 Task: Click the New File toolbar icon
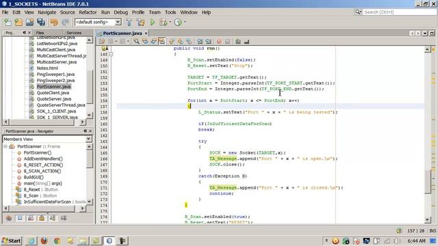click(8, 22)
